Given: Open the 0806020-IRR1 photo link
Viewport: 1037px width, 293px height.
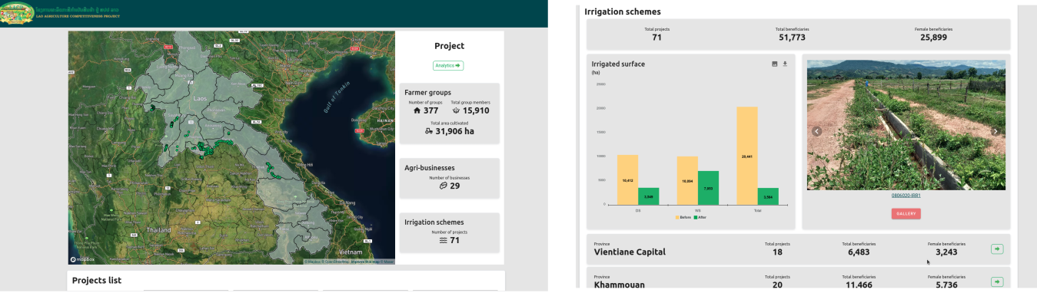Looking at the screenshot, I should [x=906, y=196].
